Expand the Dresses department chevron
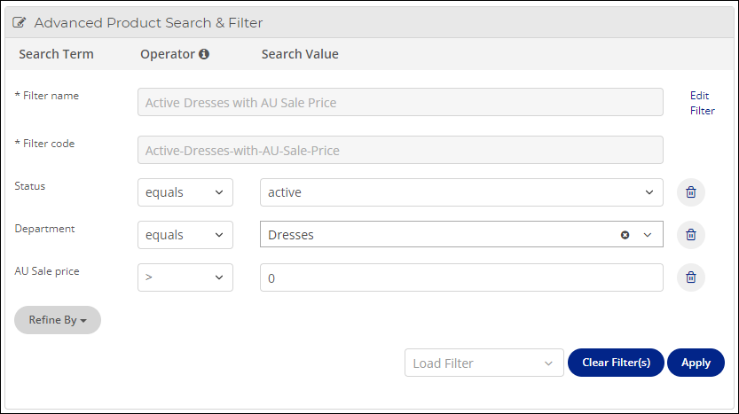Screen dimensions: 739x414 [x=648, y=235]
